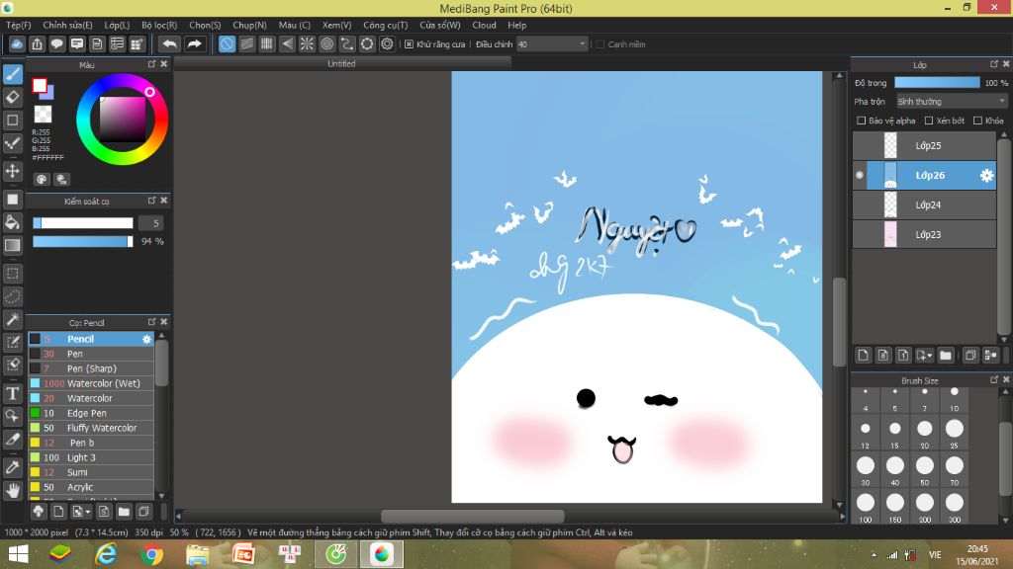
Task: Open the Bộ lọc(R) menu
Action: coord(159,25)
